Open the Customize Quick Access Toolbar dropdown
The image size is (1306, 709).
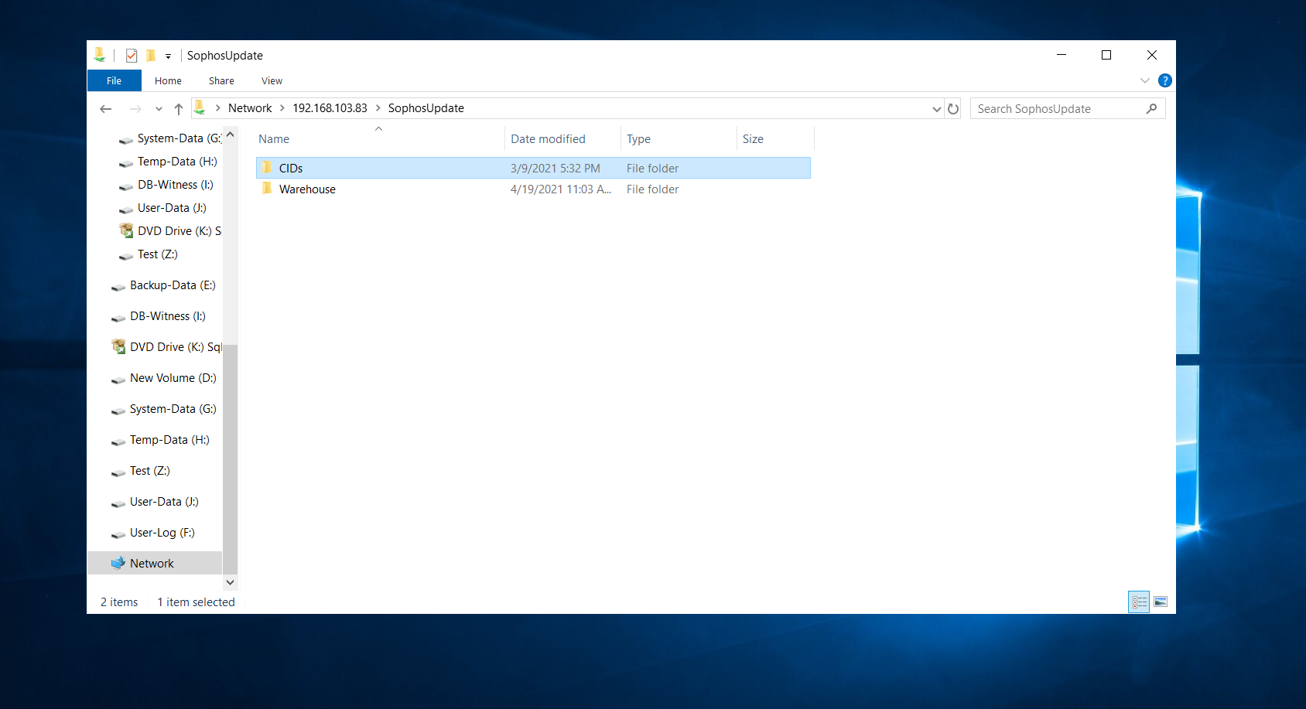168,56
